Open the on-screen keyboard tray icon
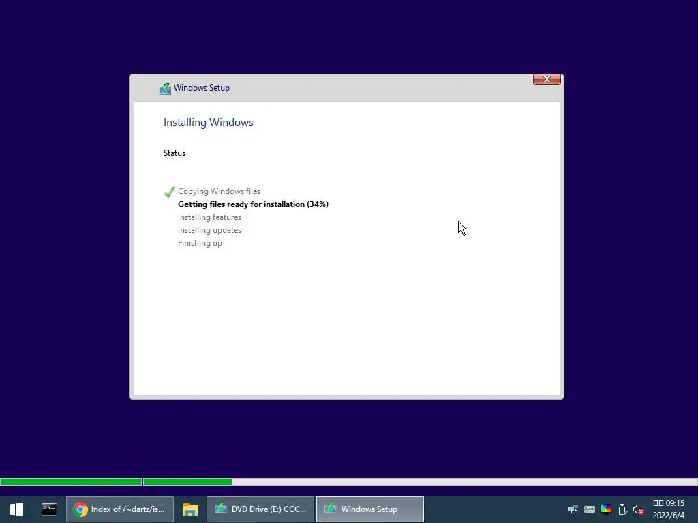Viewport: 698px width, 523px height. (590, 509)
